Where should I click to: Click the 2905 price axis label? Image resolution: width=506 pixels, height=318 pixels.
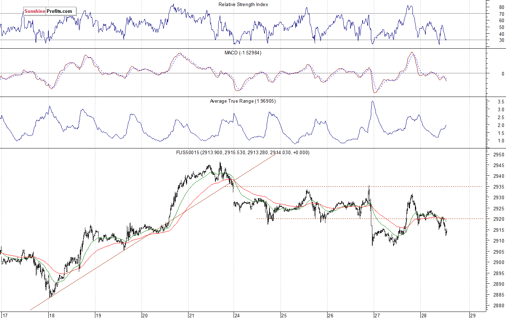(x=499, y=251)
